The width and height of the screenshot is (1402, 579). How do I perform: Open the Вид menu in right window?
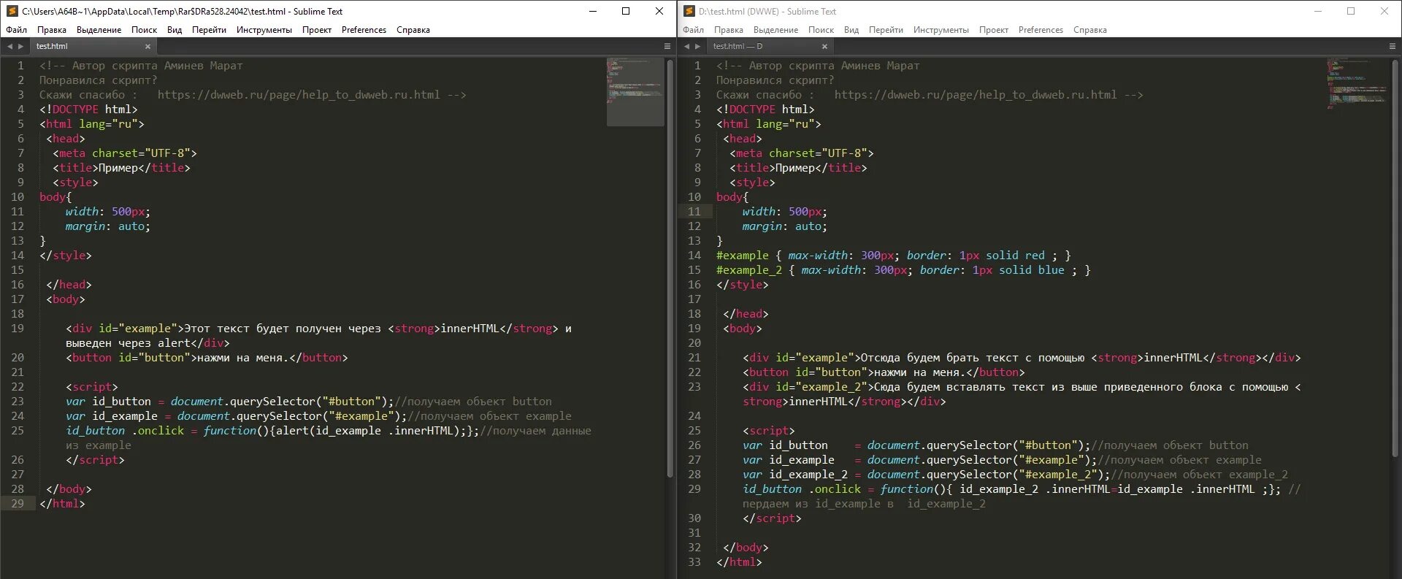pyautogui.click(x=851, y=30)
